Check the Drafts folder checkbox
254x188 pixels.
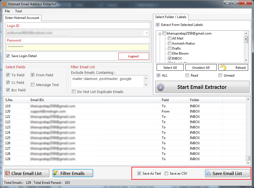pyautogui.click(x=170, y=48)
